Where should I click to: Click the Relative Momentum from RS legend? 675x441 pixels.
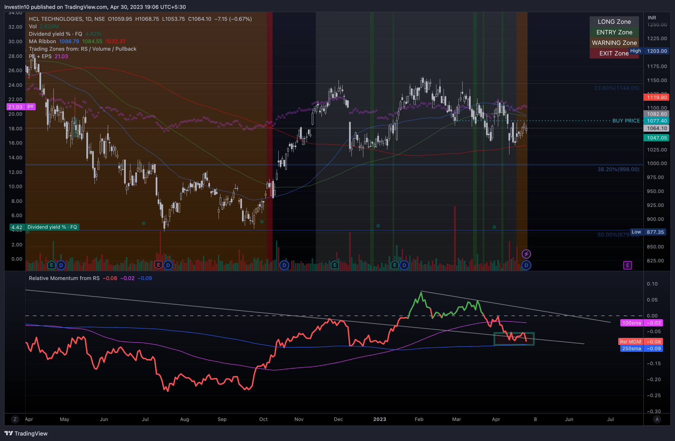(90, 278)
